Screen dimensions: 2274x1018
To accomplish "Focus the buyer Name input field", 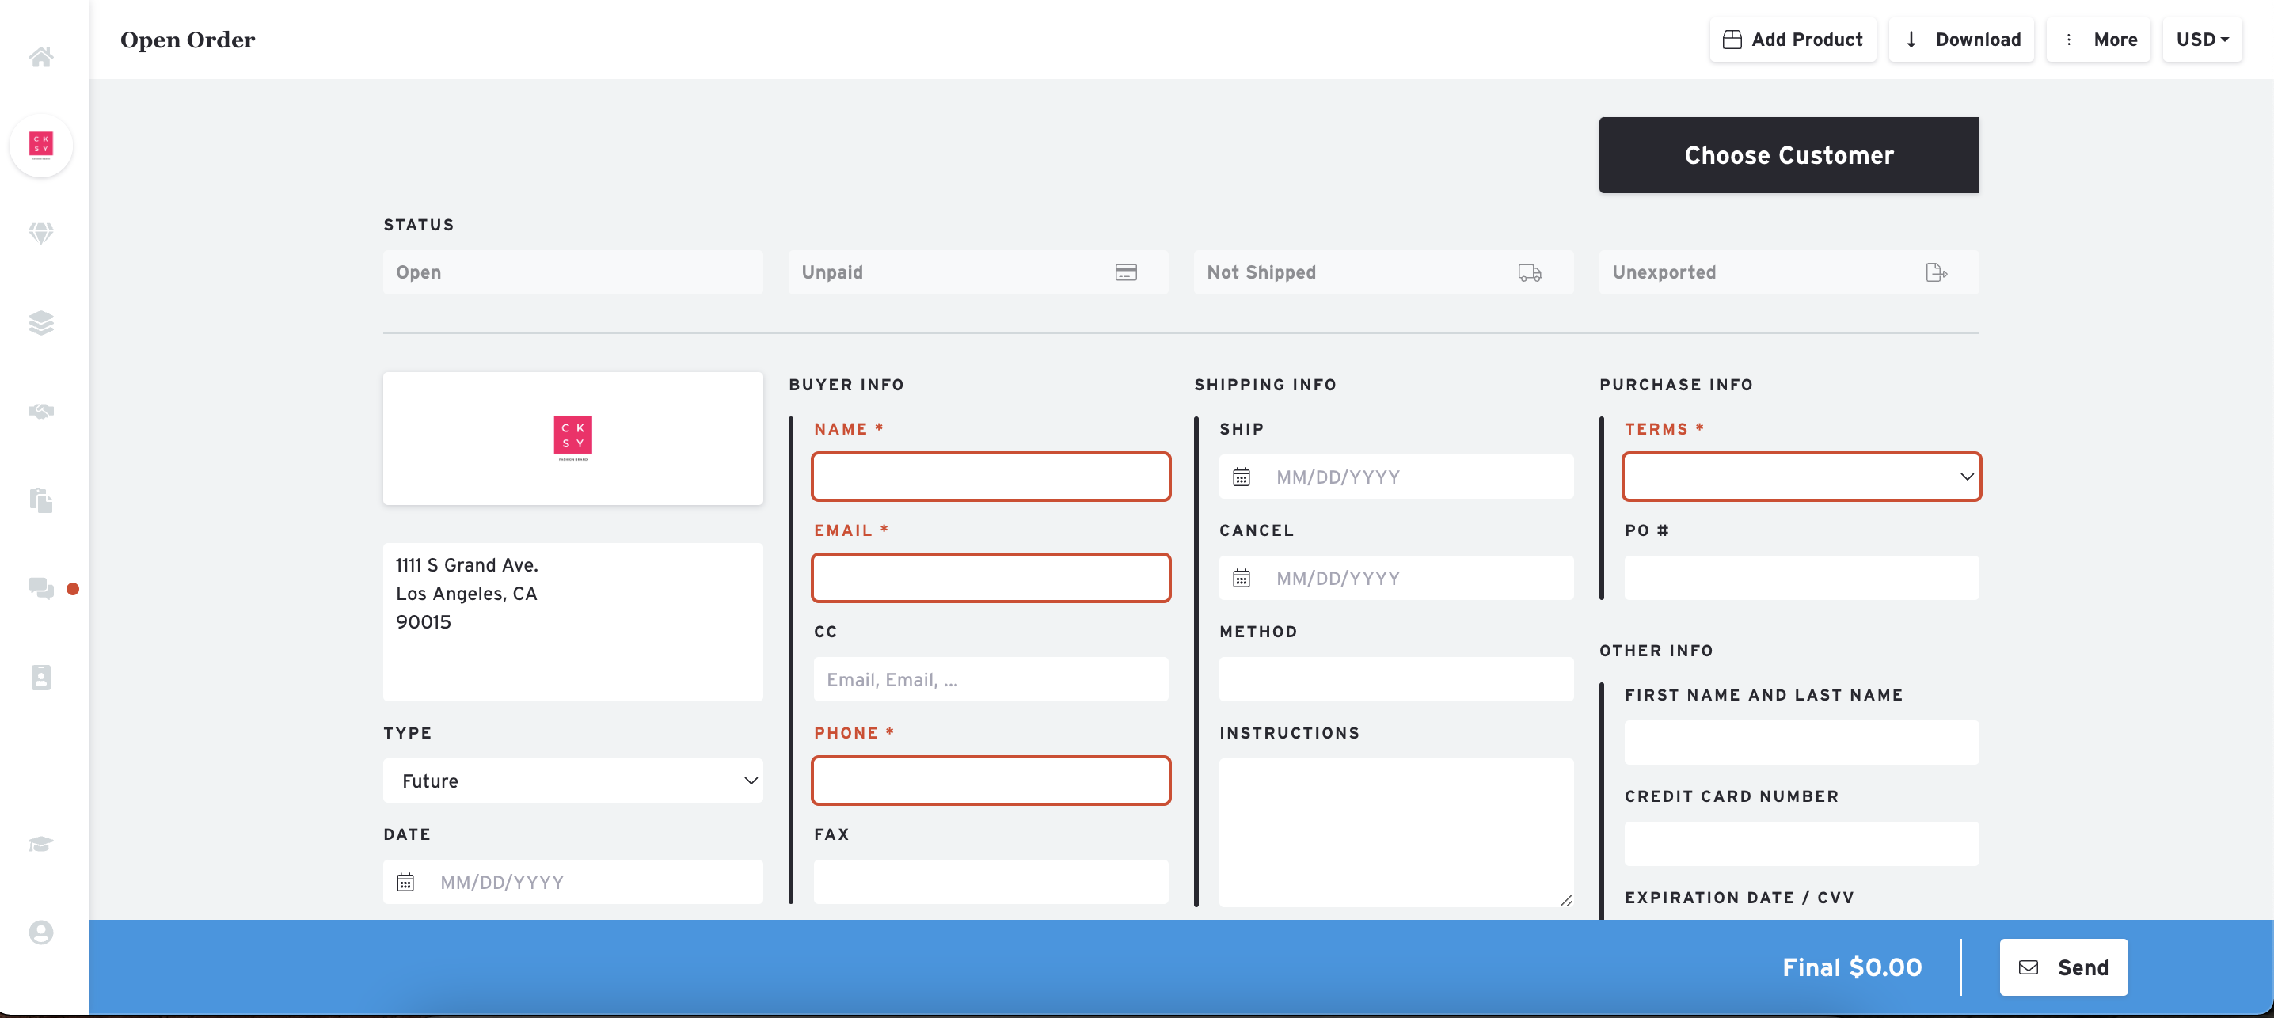I will (991, 477).
